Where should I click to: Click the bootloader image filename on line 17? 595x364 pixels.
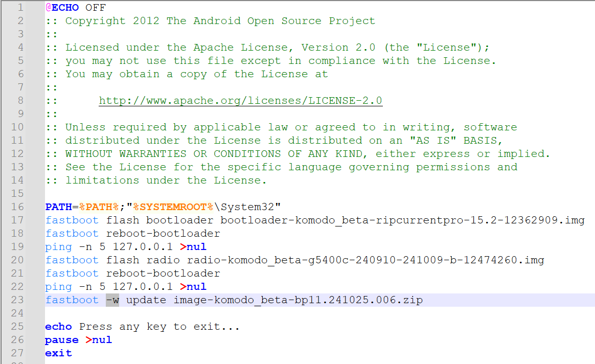[402, 220]
